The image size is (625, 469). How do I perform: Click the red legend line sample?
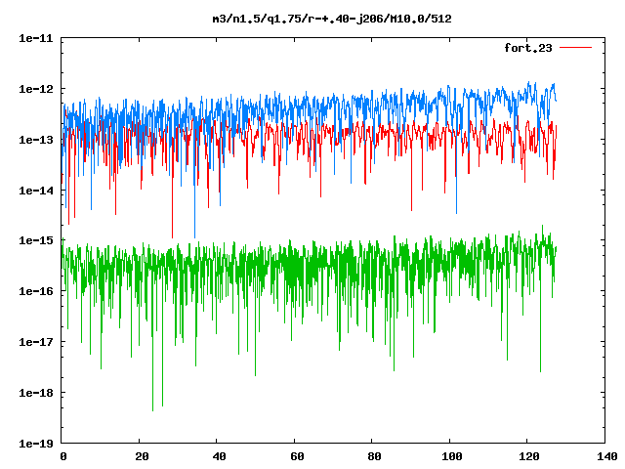[575, 48]
